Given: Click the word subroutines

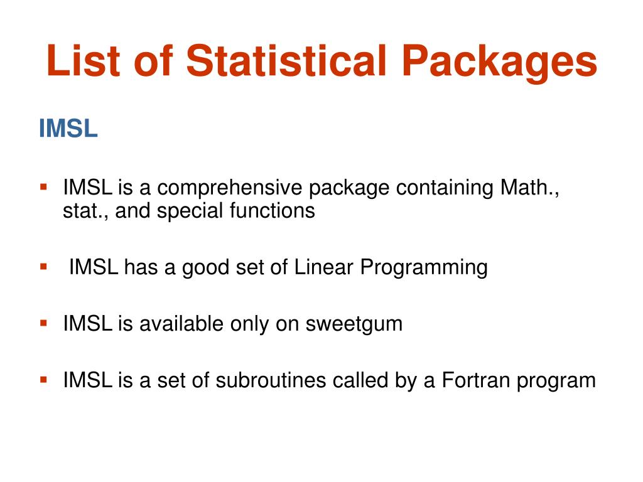Looking at the screenshot, I should click(x=271, y=380).
